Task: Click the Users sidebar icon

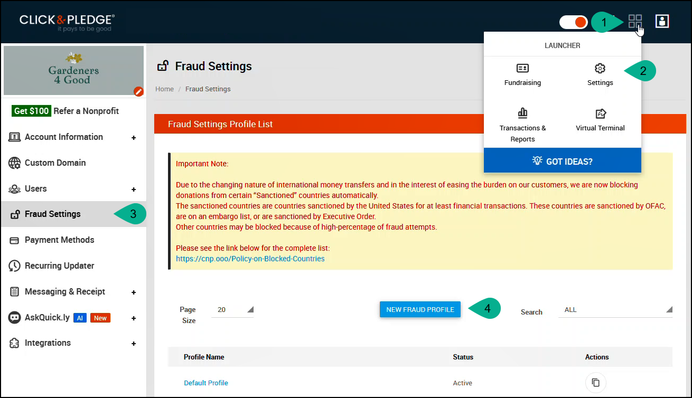Action: click(x=15, y=189)
